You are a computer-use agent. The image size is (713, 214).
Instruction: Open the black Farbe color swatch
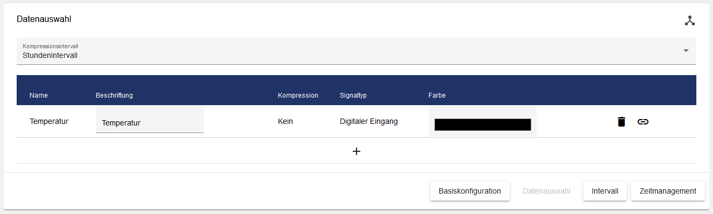point(482,124)
